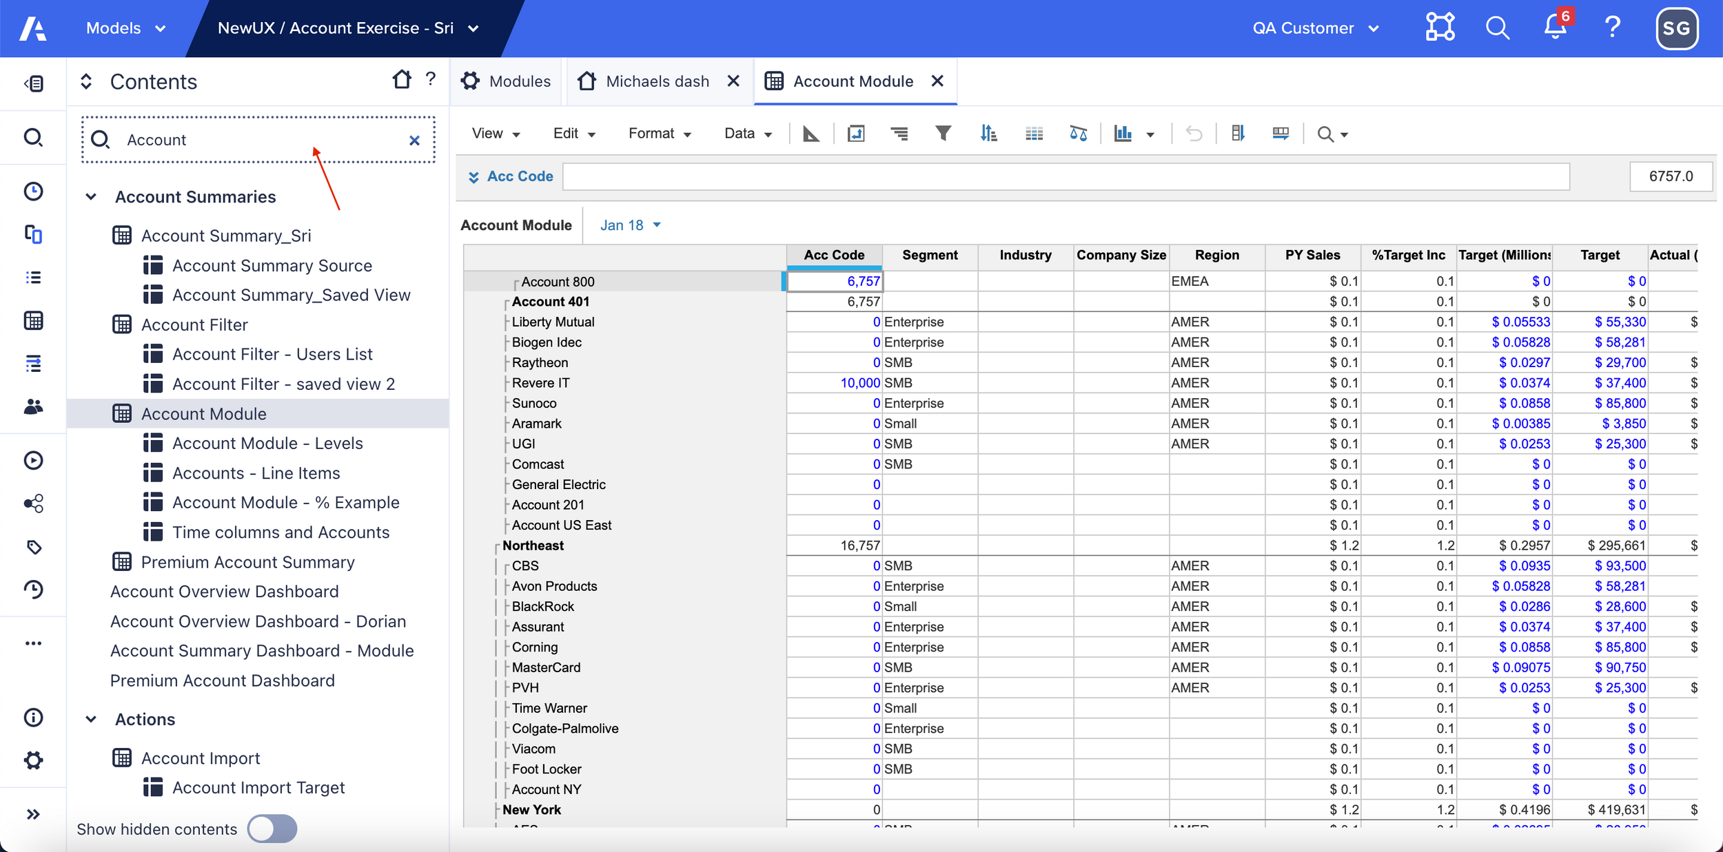Viewport: 1723px width, 852px height.
Task: Collapse the Account Summaries section
Action: [x=92, y=196]
